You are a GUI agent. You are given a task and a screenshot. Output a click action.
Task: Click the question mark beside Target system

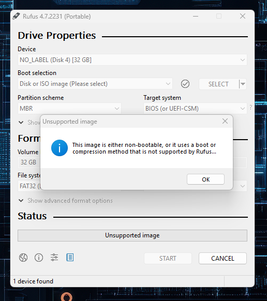point(251,107)
